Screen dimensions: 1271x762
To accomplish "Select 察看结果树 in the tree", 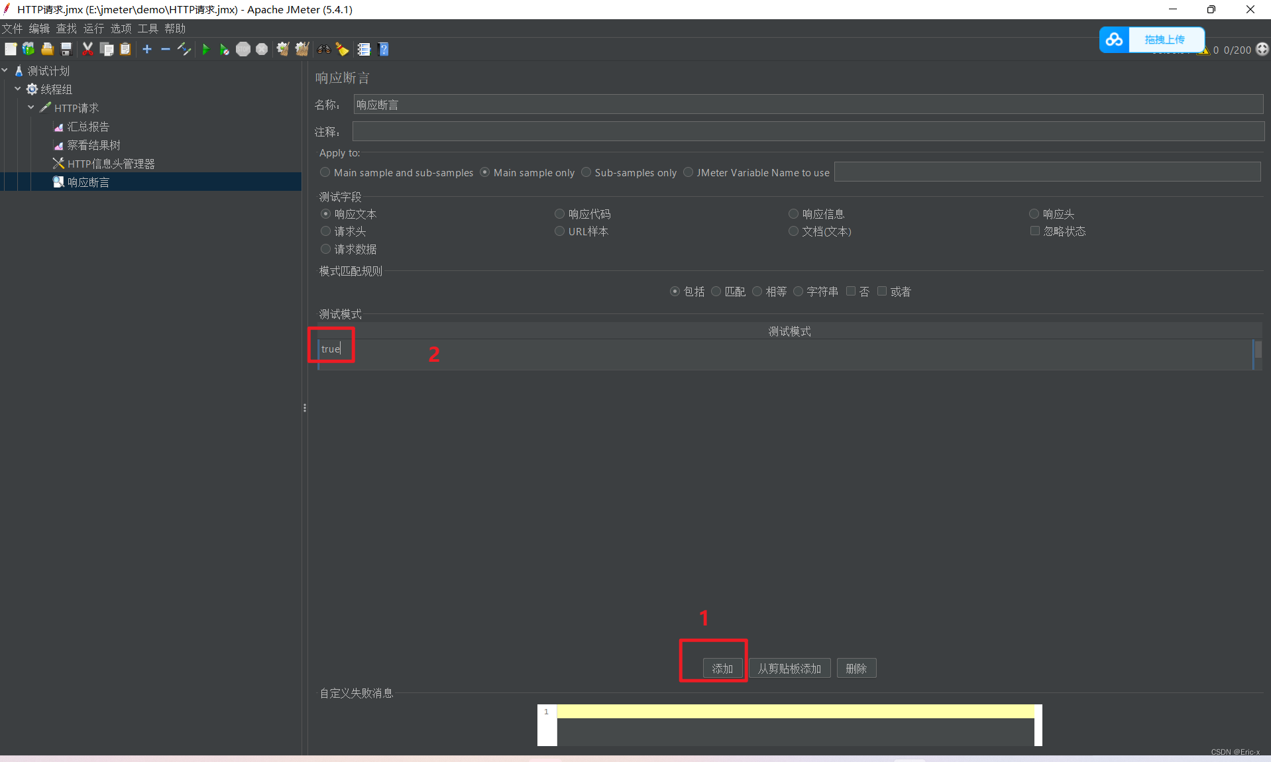I will pyautogui.click(x=93, y=145).
